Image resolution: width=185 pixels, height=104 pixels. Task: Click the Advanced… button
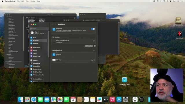tap(89, 46)
